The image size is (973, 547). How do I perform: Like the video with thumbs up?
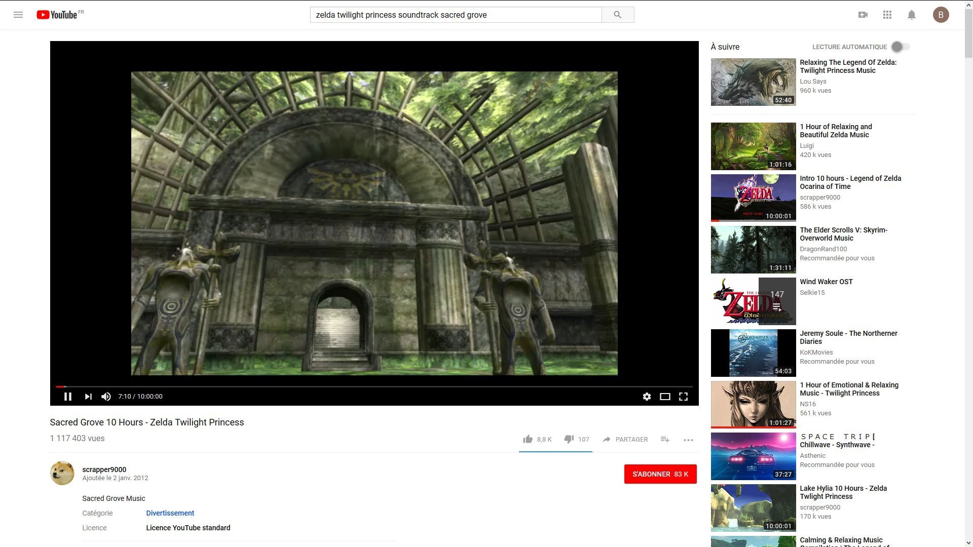coord(528,439)
